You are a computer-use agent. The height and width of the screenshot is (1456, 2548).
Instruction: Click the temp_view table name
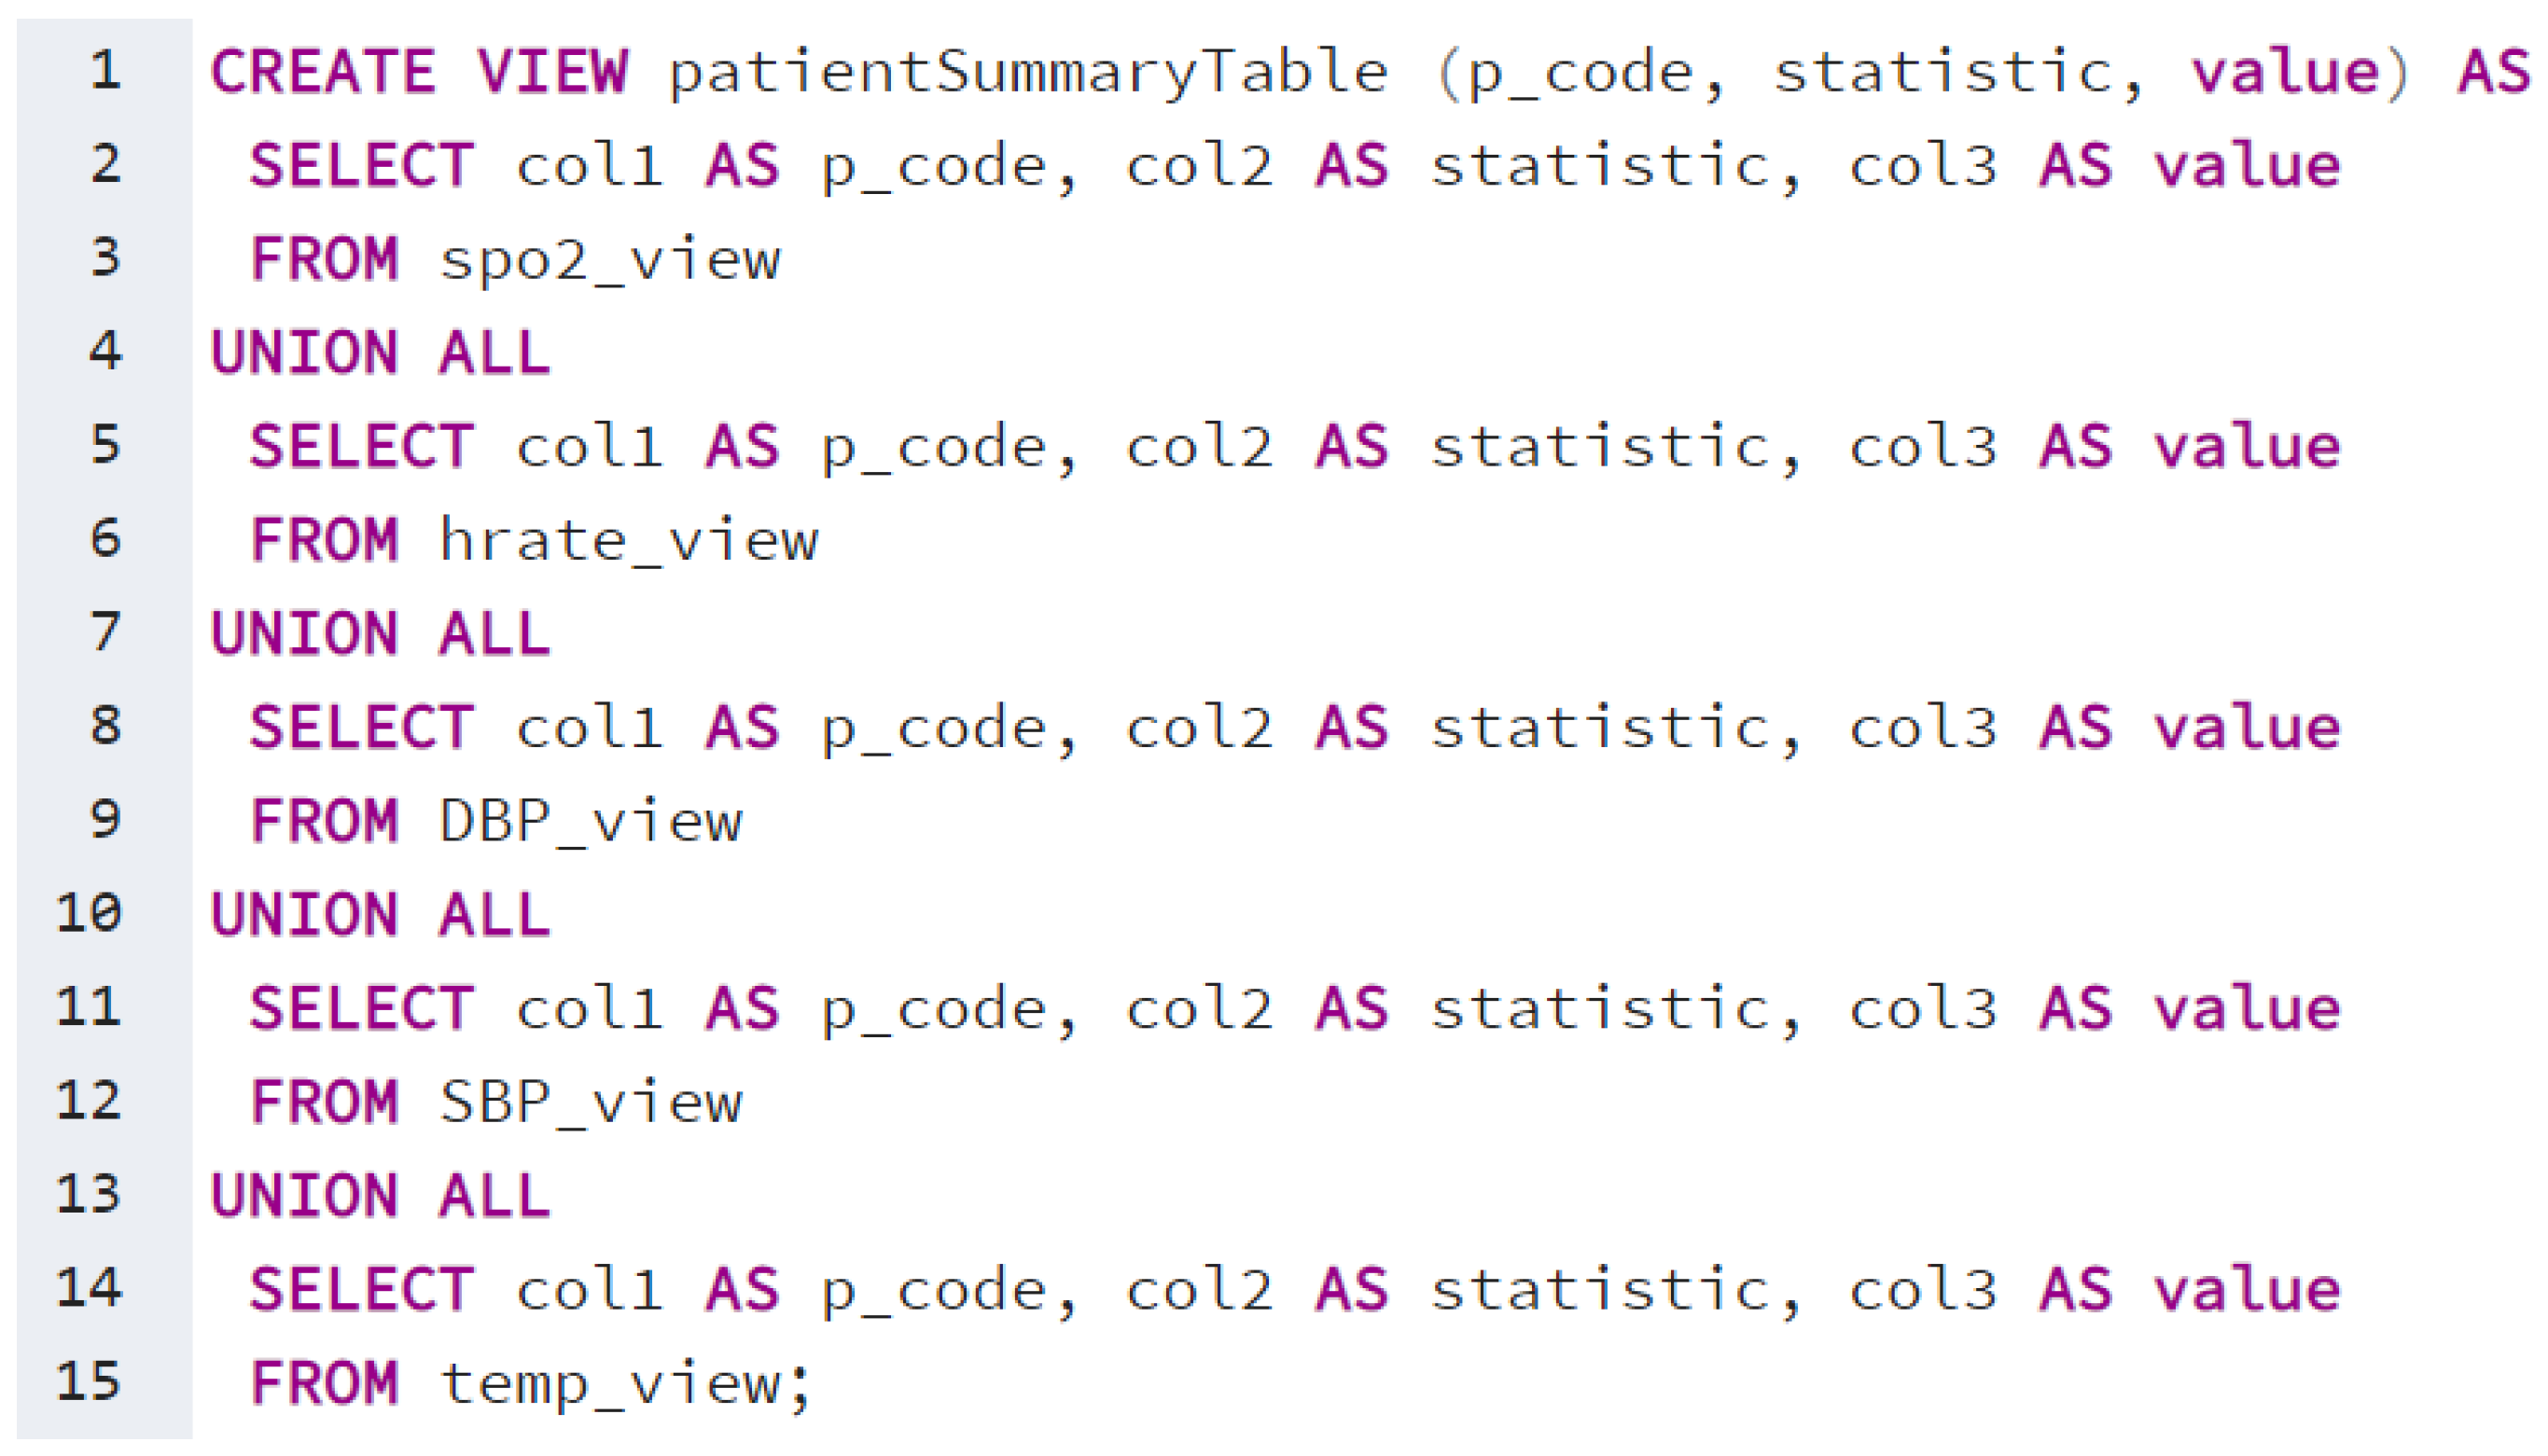(x=610, y=1384)
